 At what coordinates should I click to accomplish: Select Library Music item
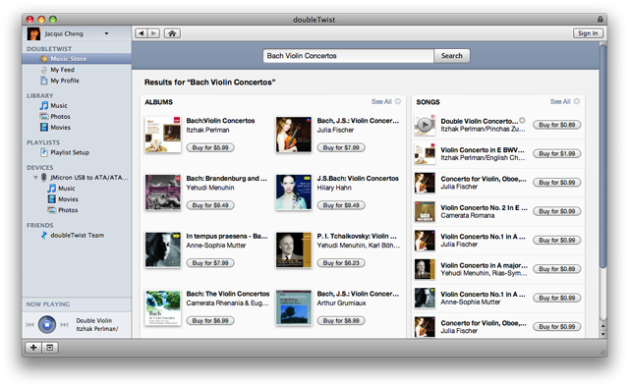[59, 105]
